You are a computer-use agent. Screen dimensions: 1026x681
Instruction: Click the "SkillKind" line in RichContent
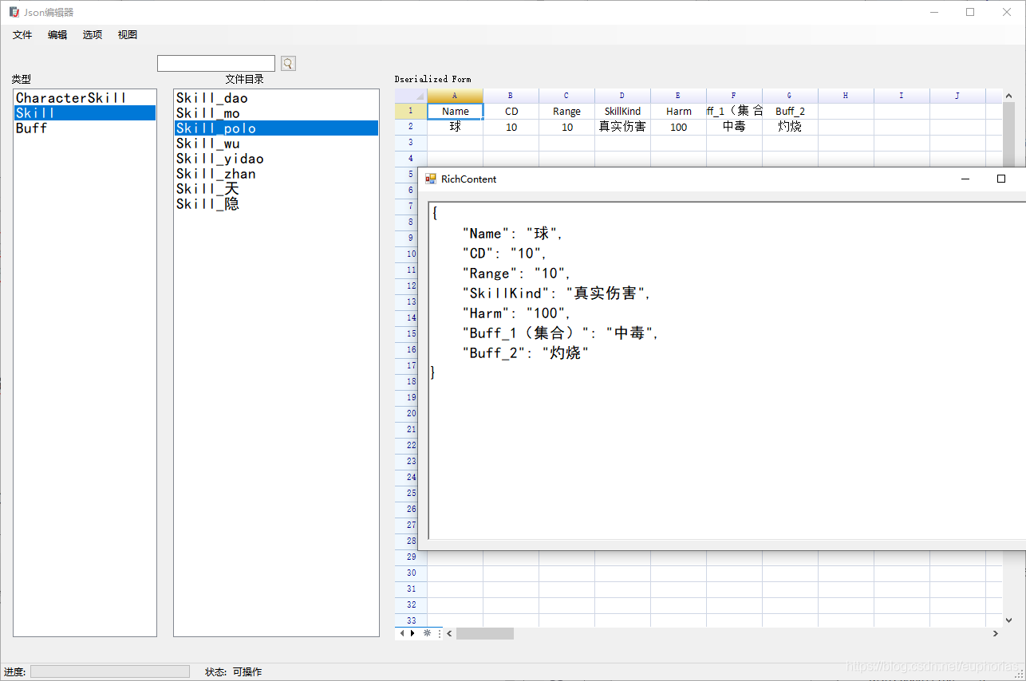557,293
